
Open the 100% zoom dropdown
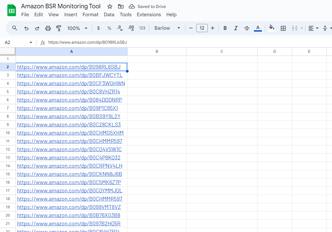pos(77,28)
